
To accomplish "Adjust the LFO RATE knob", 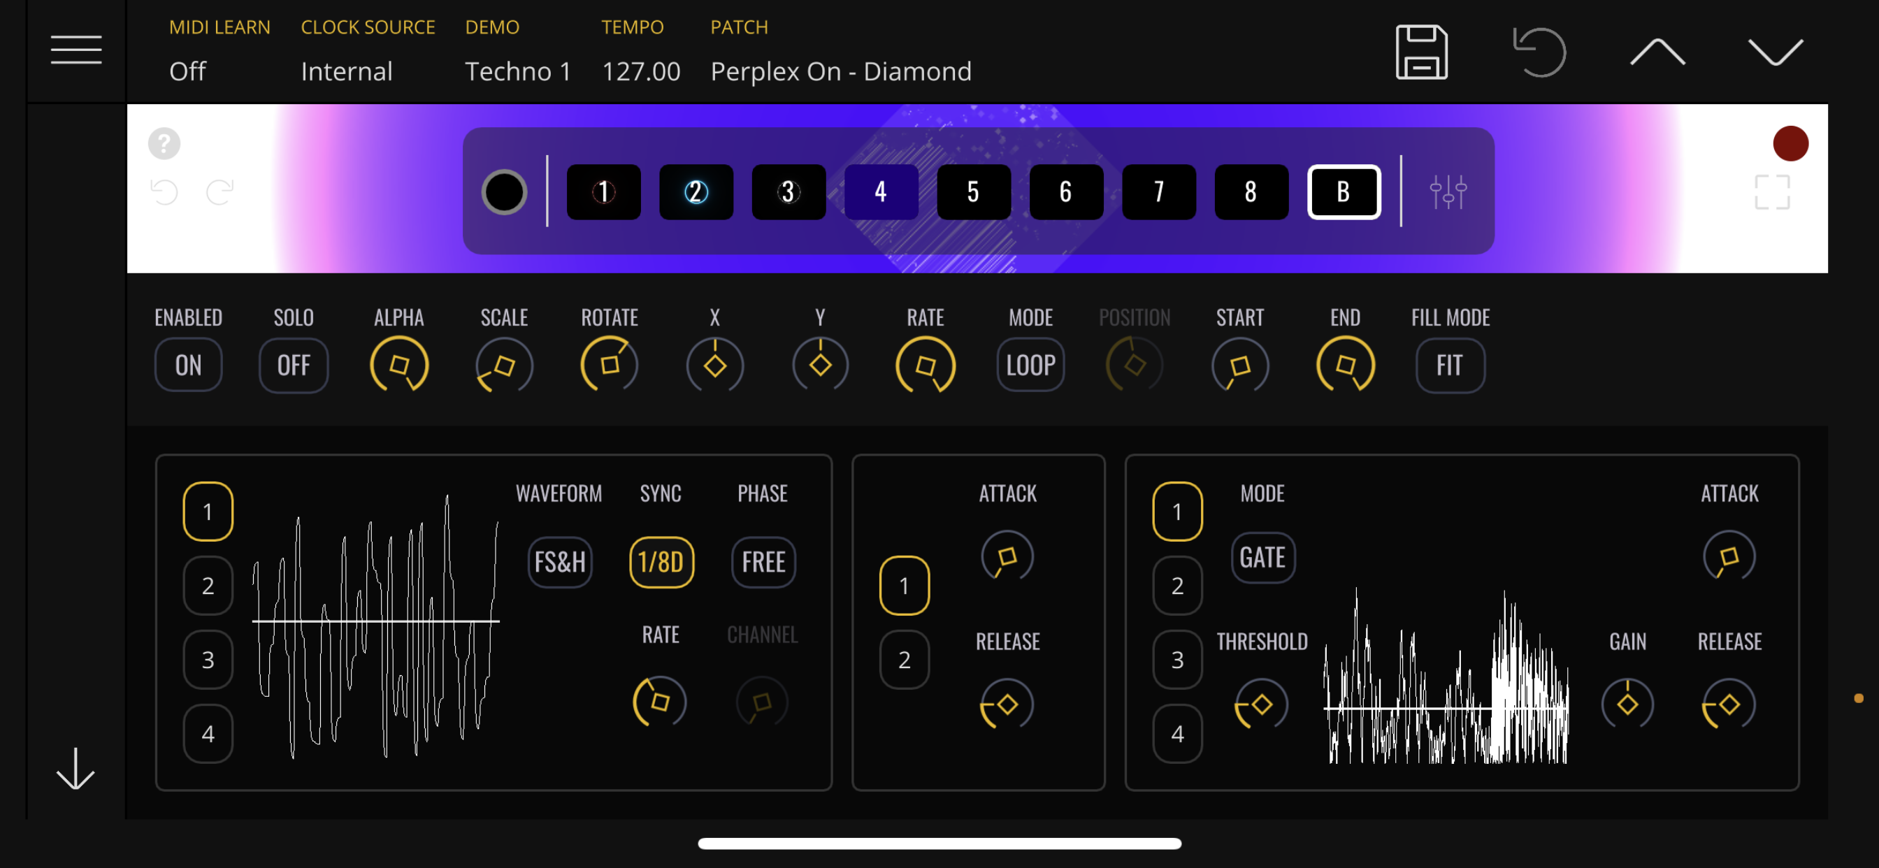I will point(659,702).
